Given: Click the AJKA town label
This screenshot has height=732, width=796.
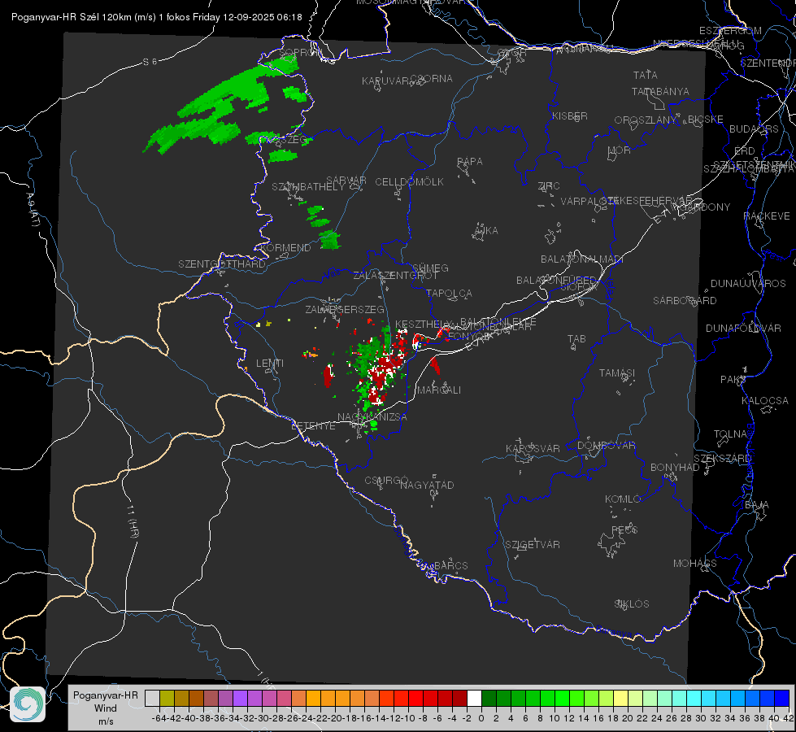Looking at the screenshot, I should 486,231.
